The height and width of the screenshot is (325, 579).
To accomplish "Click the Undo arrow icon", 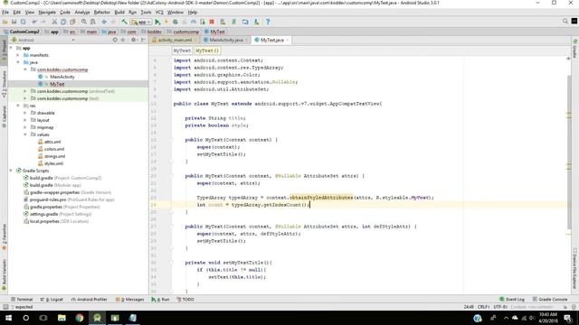I will [34, 22].
